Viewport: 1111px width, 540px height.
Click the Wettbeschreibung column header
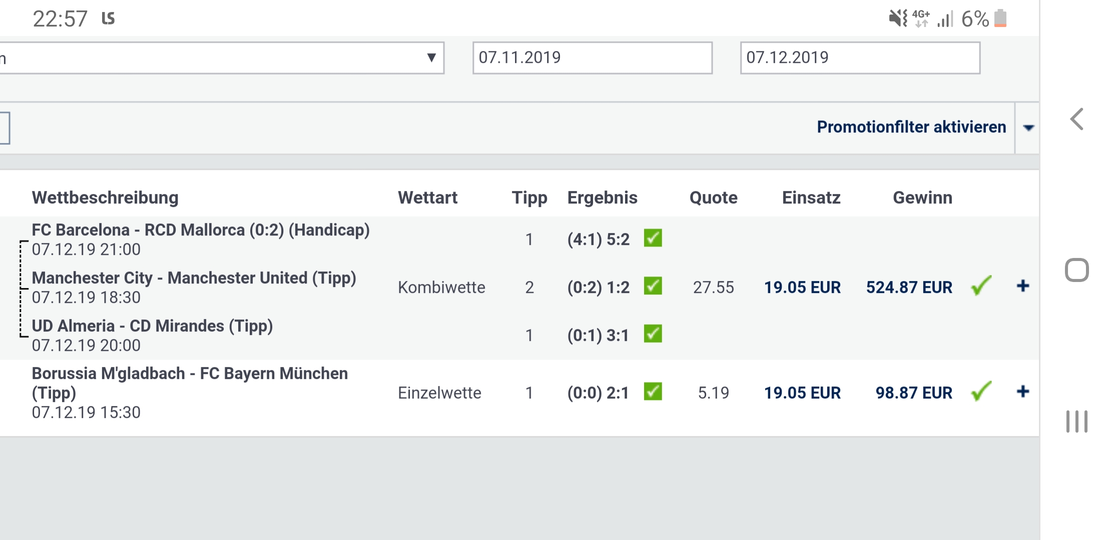[x=105, y=197]
